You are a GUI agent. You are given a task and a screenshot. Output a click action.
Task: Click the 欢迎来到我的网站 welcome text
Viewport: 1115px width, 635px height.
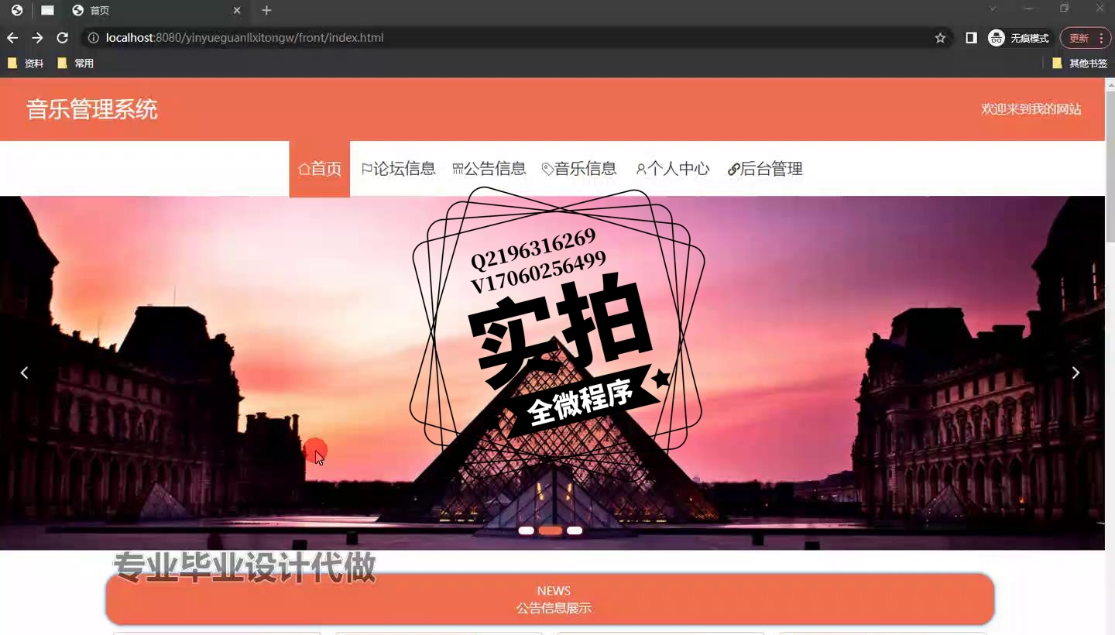1031,109
